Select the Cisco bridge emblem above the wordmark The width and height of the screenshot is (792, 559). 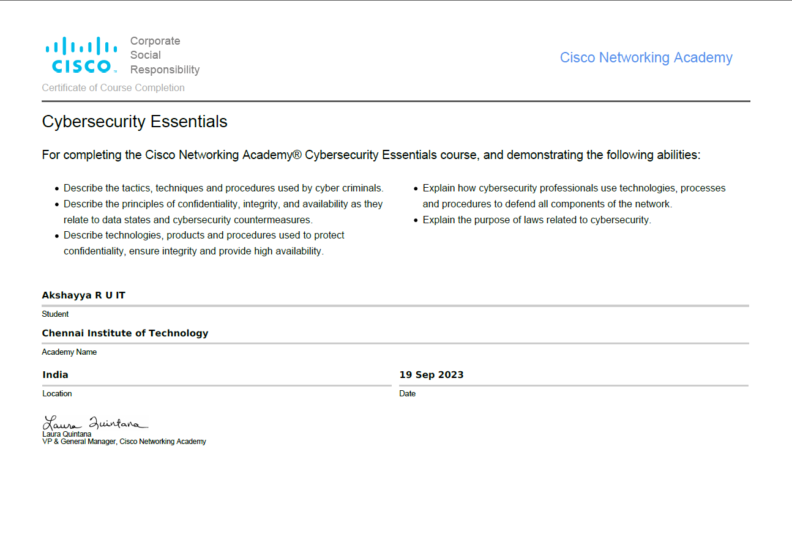pos(80,45)
